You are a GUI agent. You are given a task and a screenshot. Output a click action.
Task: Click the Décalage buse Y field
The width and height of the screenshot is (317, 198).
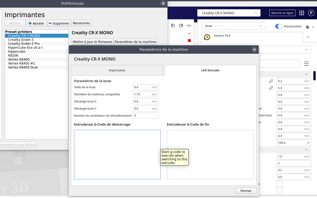tap(146, 108)
